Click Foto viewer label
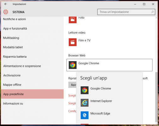This screenshot has height=126, width=159. pyautogui.click(x=81, y=18)
